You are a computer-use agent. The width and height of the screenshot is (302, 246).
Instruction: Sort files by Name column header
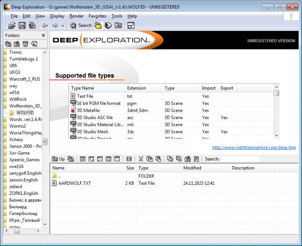tap(78, 168)
